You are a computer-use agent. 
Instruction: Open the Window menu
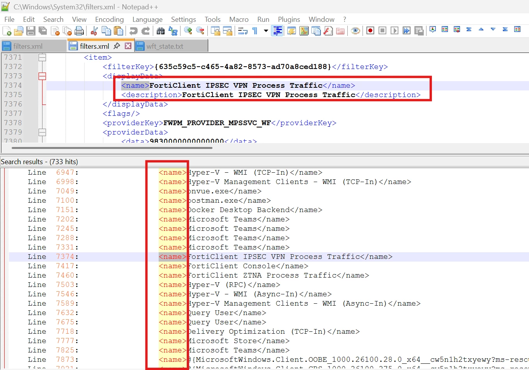click(x=322, y=19)
